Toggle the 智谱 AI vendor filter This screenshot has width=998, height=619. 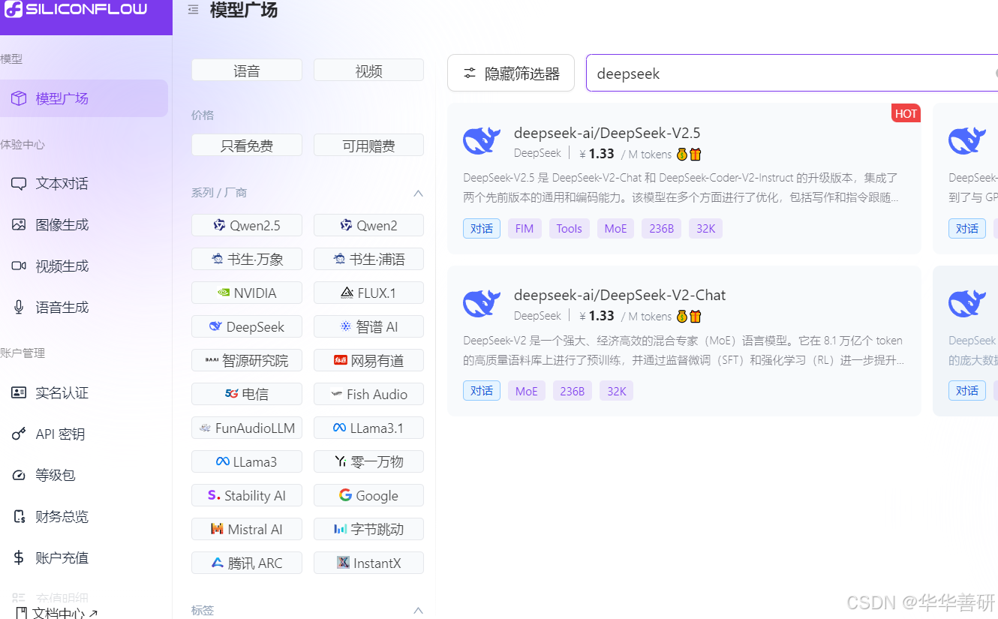pos(368,326)
